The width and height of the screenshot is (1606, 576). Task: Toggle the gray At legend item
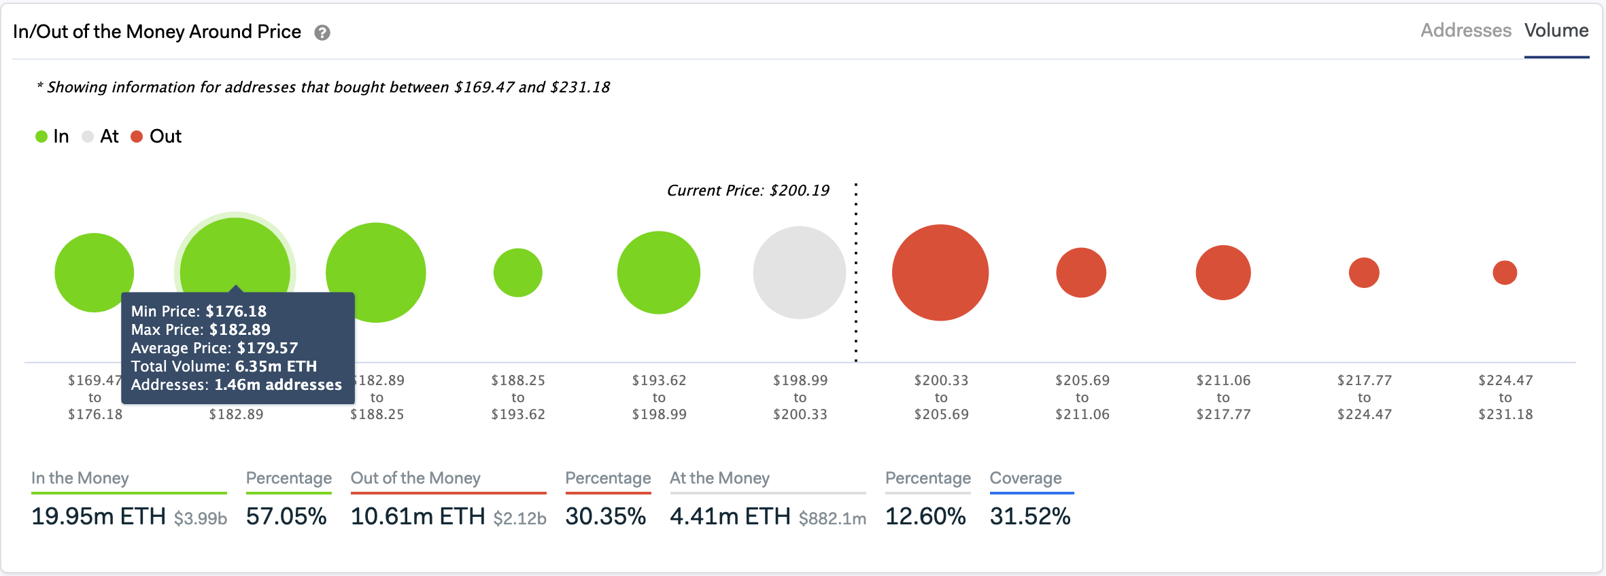[100, 137]
